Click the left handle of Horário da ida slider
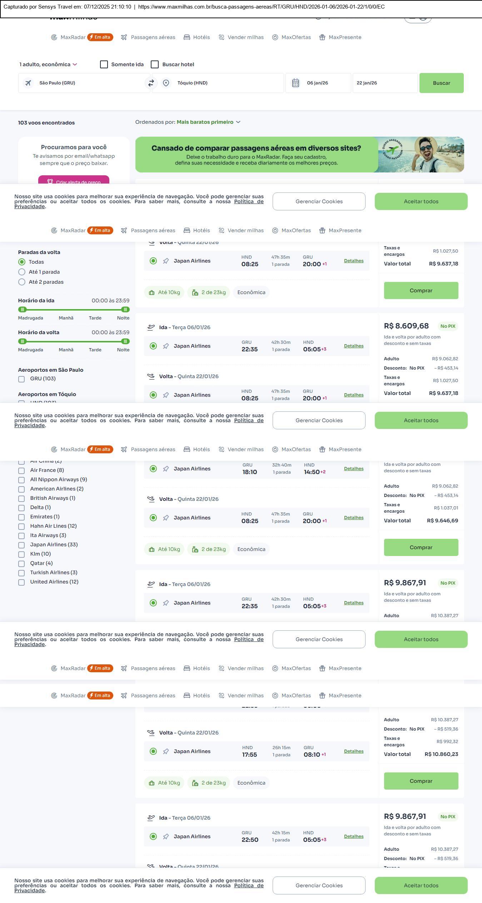The image size is (482, 903). [23, 309]
